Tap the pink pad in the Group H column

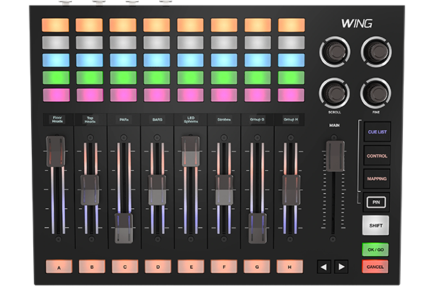click(292, 95)
